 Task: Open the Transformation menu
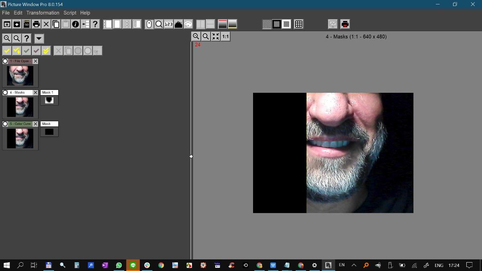tap(43, 13)
